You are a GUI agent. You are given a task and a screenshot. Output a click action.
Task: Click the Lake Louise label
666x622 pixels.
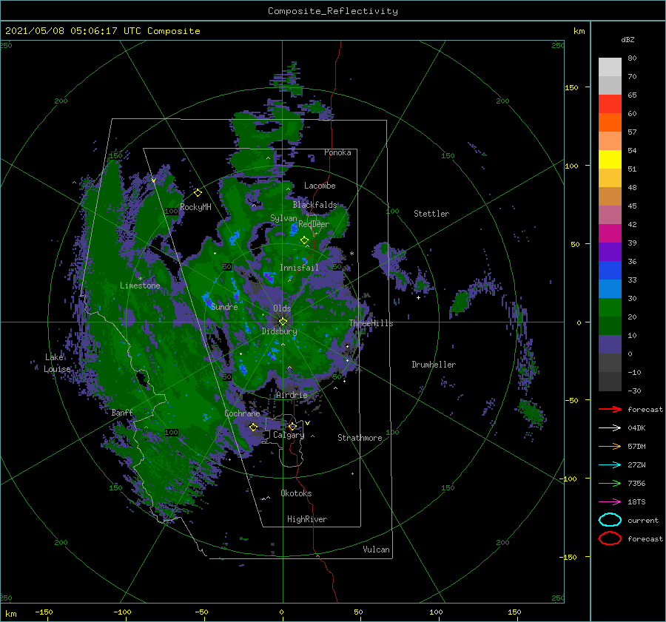[x=57, y=363]
